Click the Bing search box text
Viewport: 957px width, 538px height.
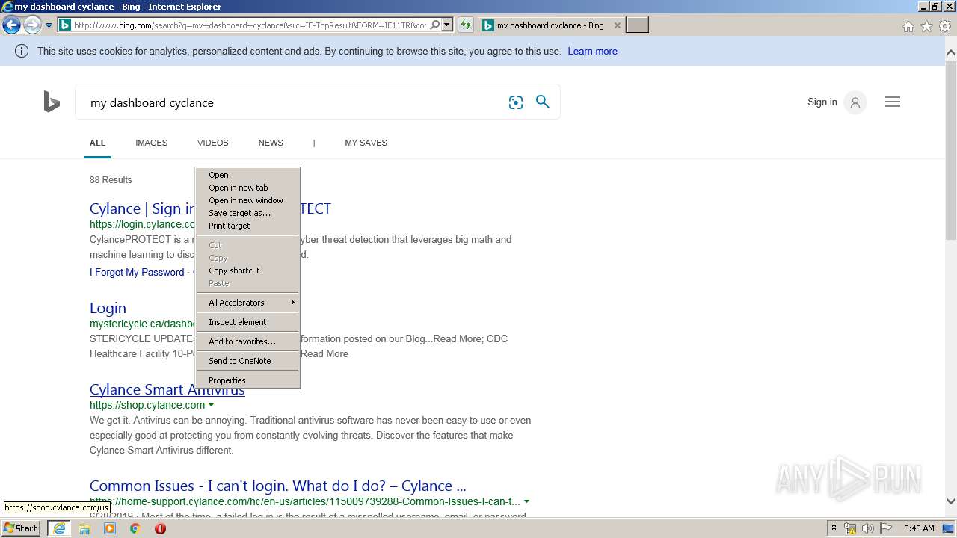point(152,102)
